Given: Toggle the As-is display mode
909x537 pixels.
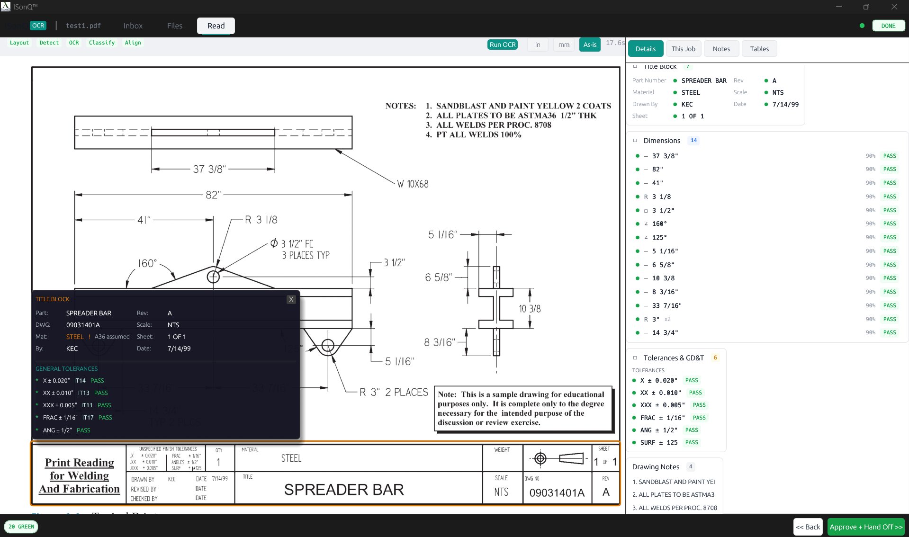Looking at the screenshot, I should 589,45.
